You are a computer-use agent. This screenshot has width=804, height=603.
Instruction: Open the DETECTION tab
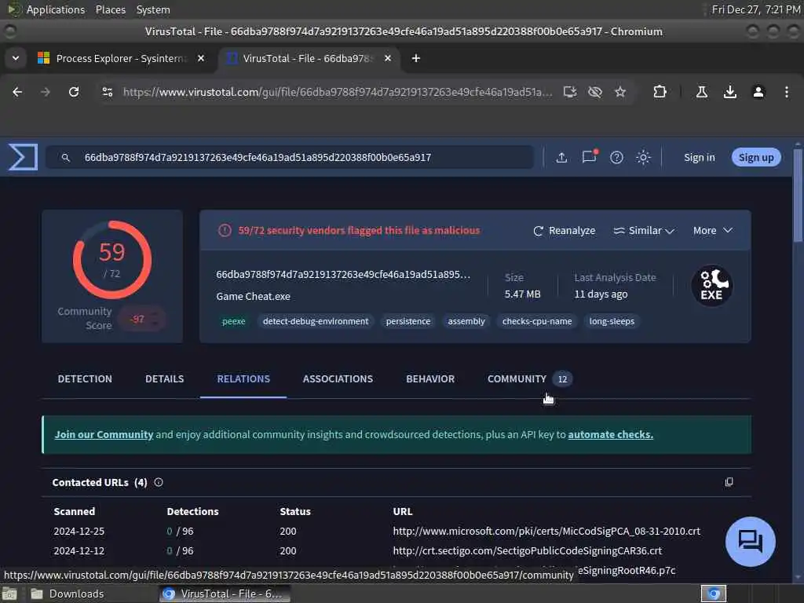click(85, 379)
